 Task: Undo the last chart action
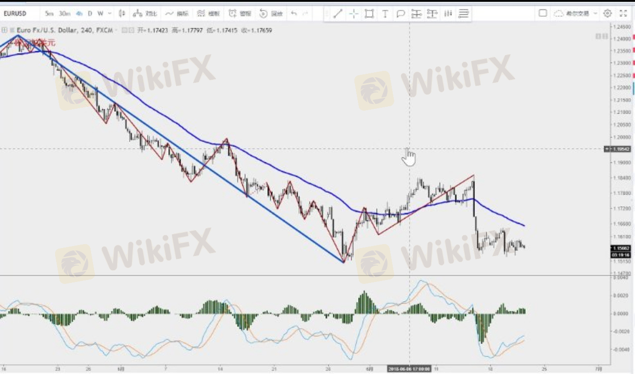(294, 13)
